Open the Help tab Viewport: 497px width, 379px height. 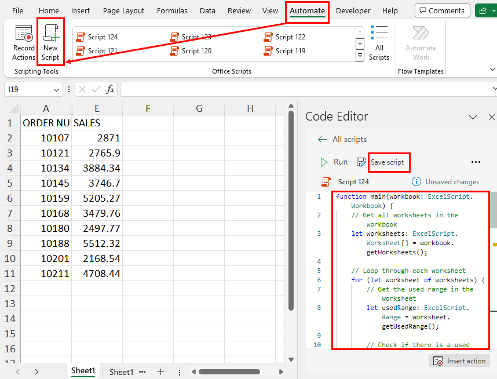click(390, 11)
